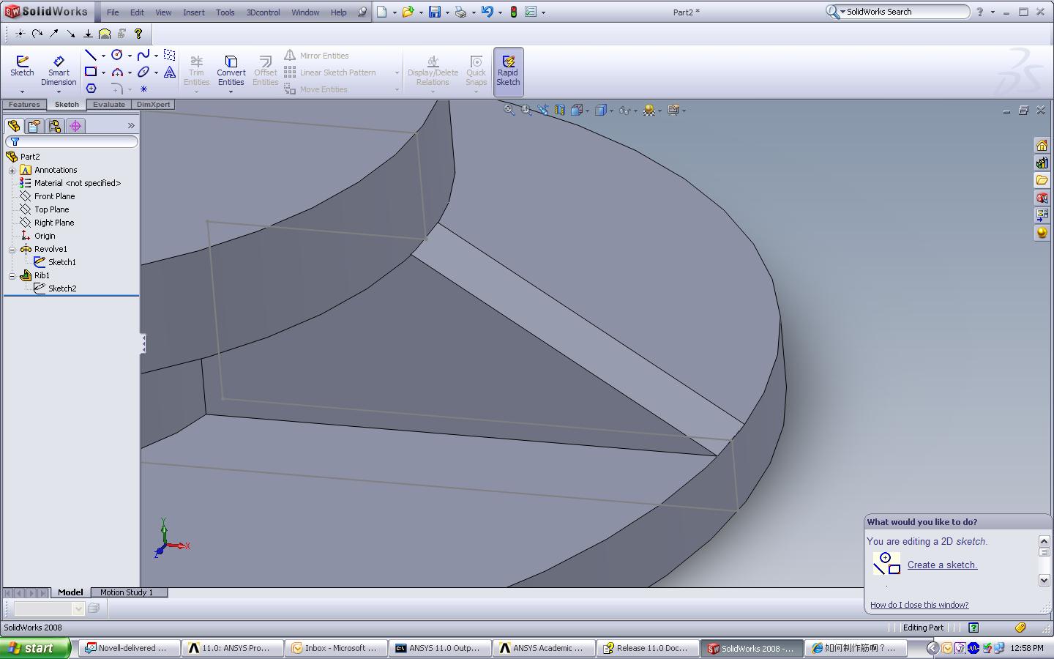Click the Windows start button
Screen dimensions: 1054x659
(35, 648)
